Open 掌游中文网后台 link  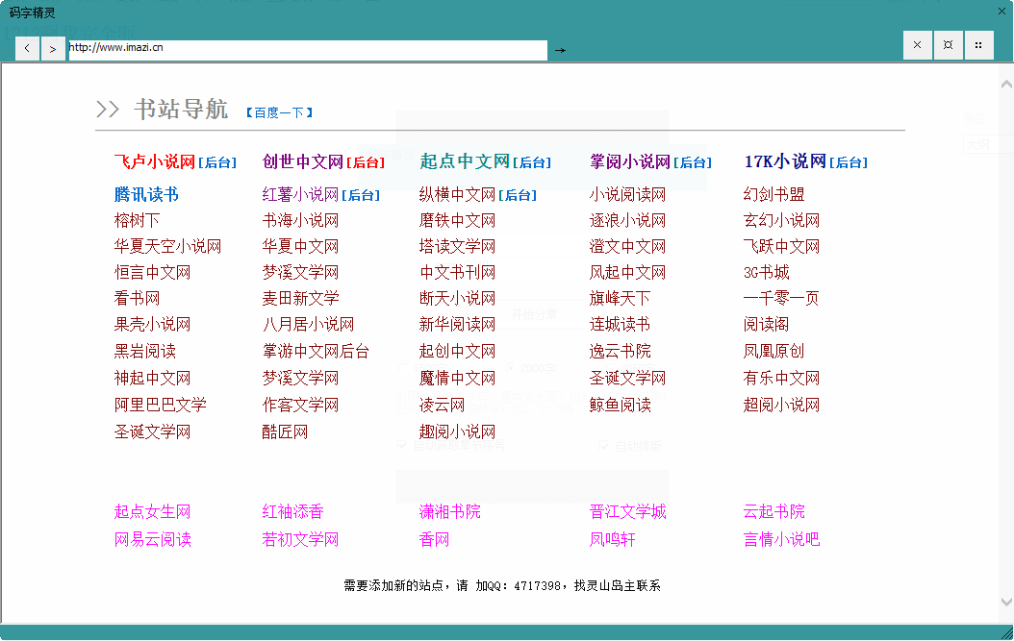pos(316,352)
